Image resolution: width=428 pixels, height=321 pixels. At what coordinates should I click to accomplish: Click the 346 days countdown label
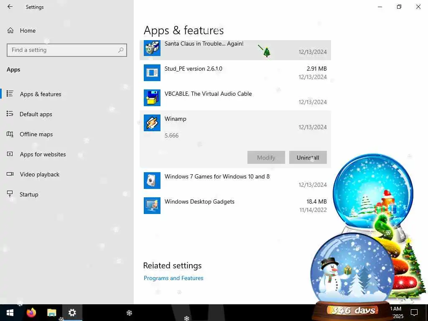coord(353,311)
